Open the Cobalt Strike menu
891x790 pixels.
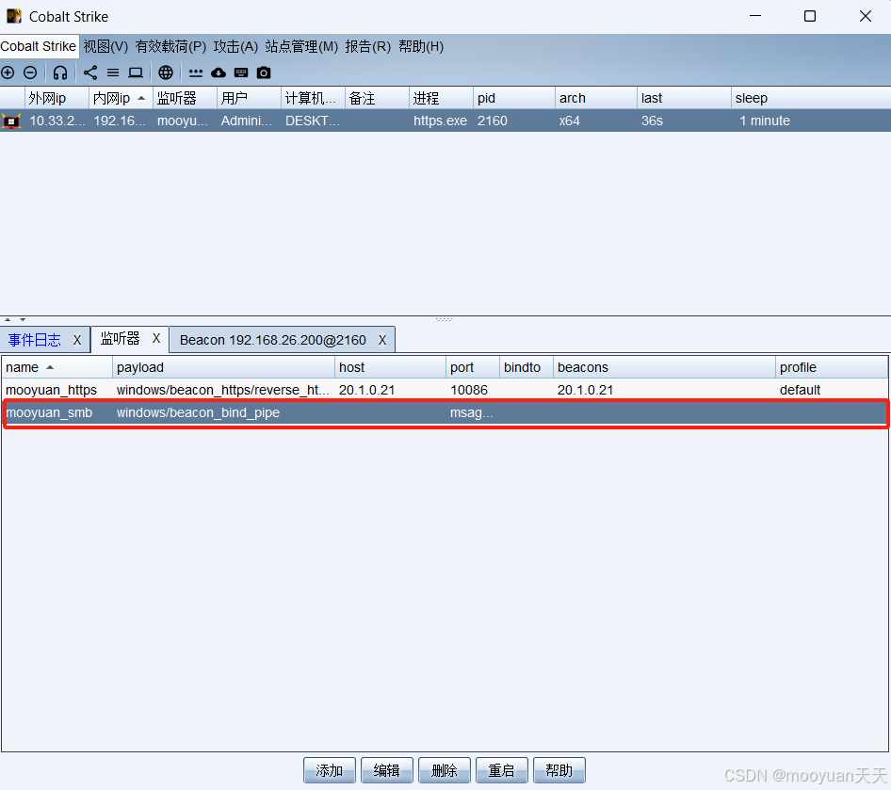point(38,46)
